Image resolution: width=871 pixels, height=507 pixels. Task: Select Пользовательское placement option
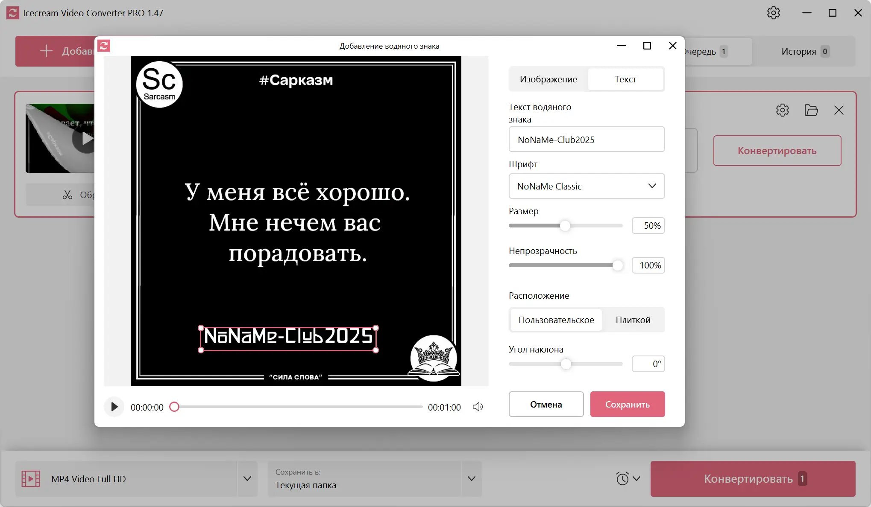tap(556, 320)
